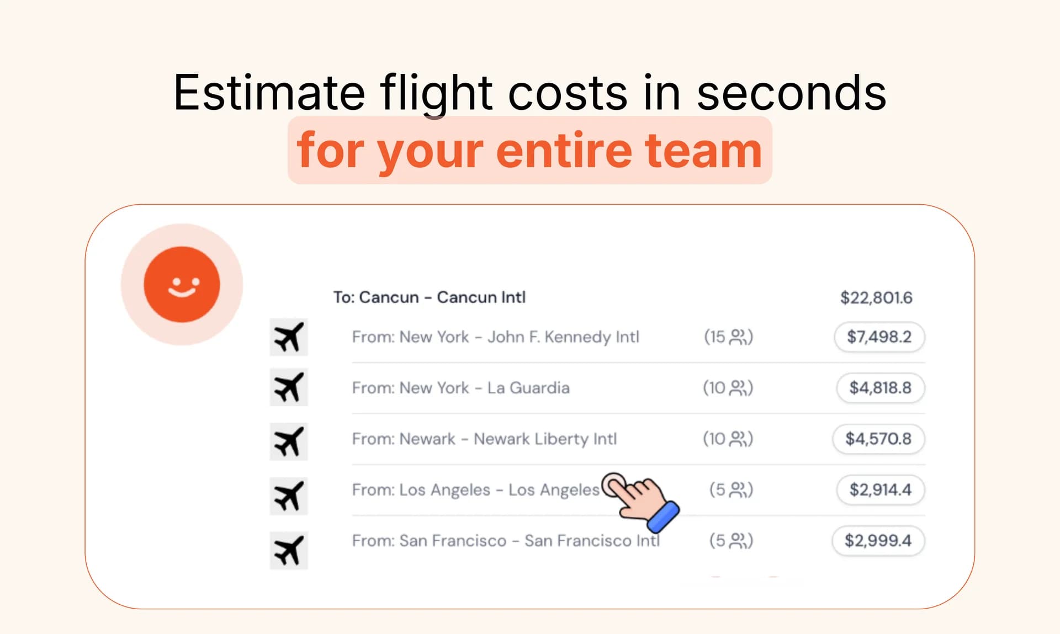Select From: New York - John F. Kennedy Intl
The height and width of the screenshot is (634, 1060).
click(x=495, y=337)
